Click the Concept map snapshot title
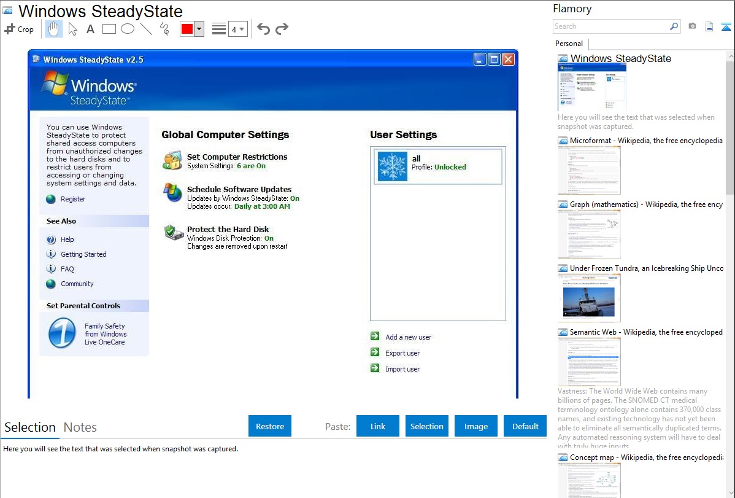This screenshot has width=735, height=498. pos(646,457)
